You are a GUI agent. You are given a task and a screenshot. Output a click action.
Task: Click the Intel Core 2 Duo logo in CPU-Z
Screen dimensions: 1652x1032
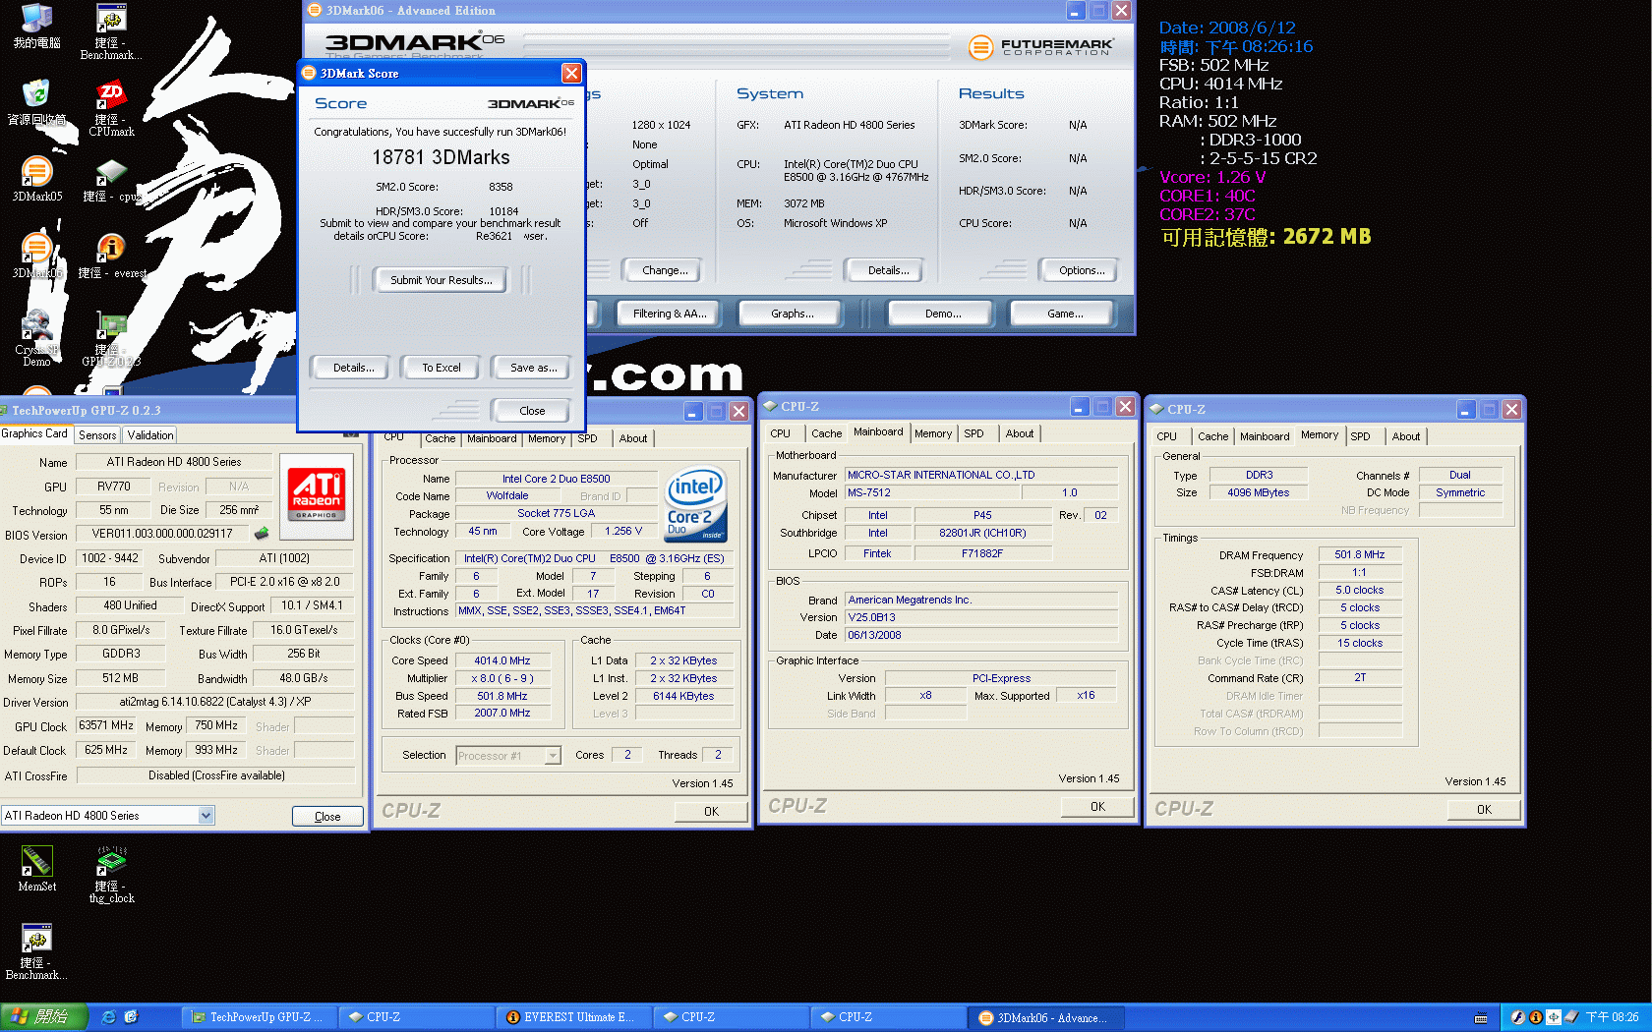click(696, 503)
